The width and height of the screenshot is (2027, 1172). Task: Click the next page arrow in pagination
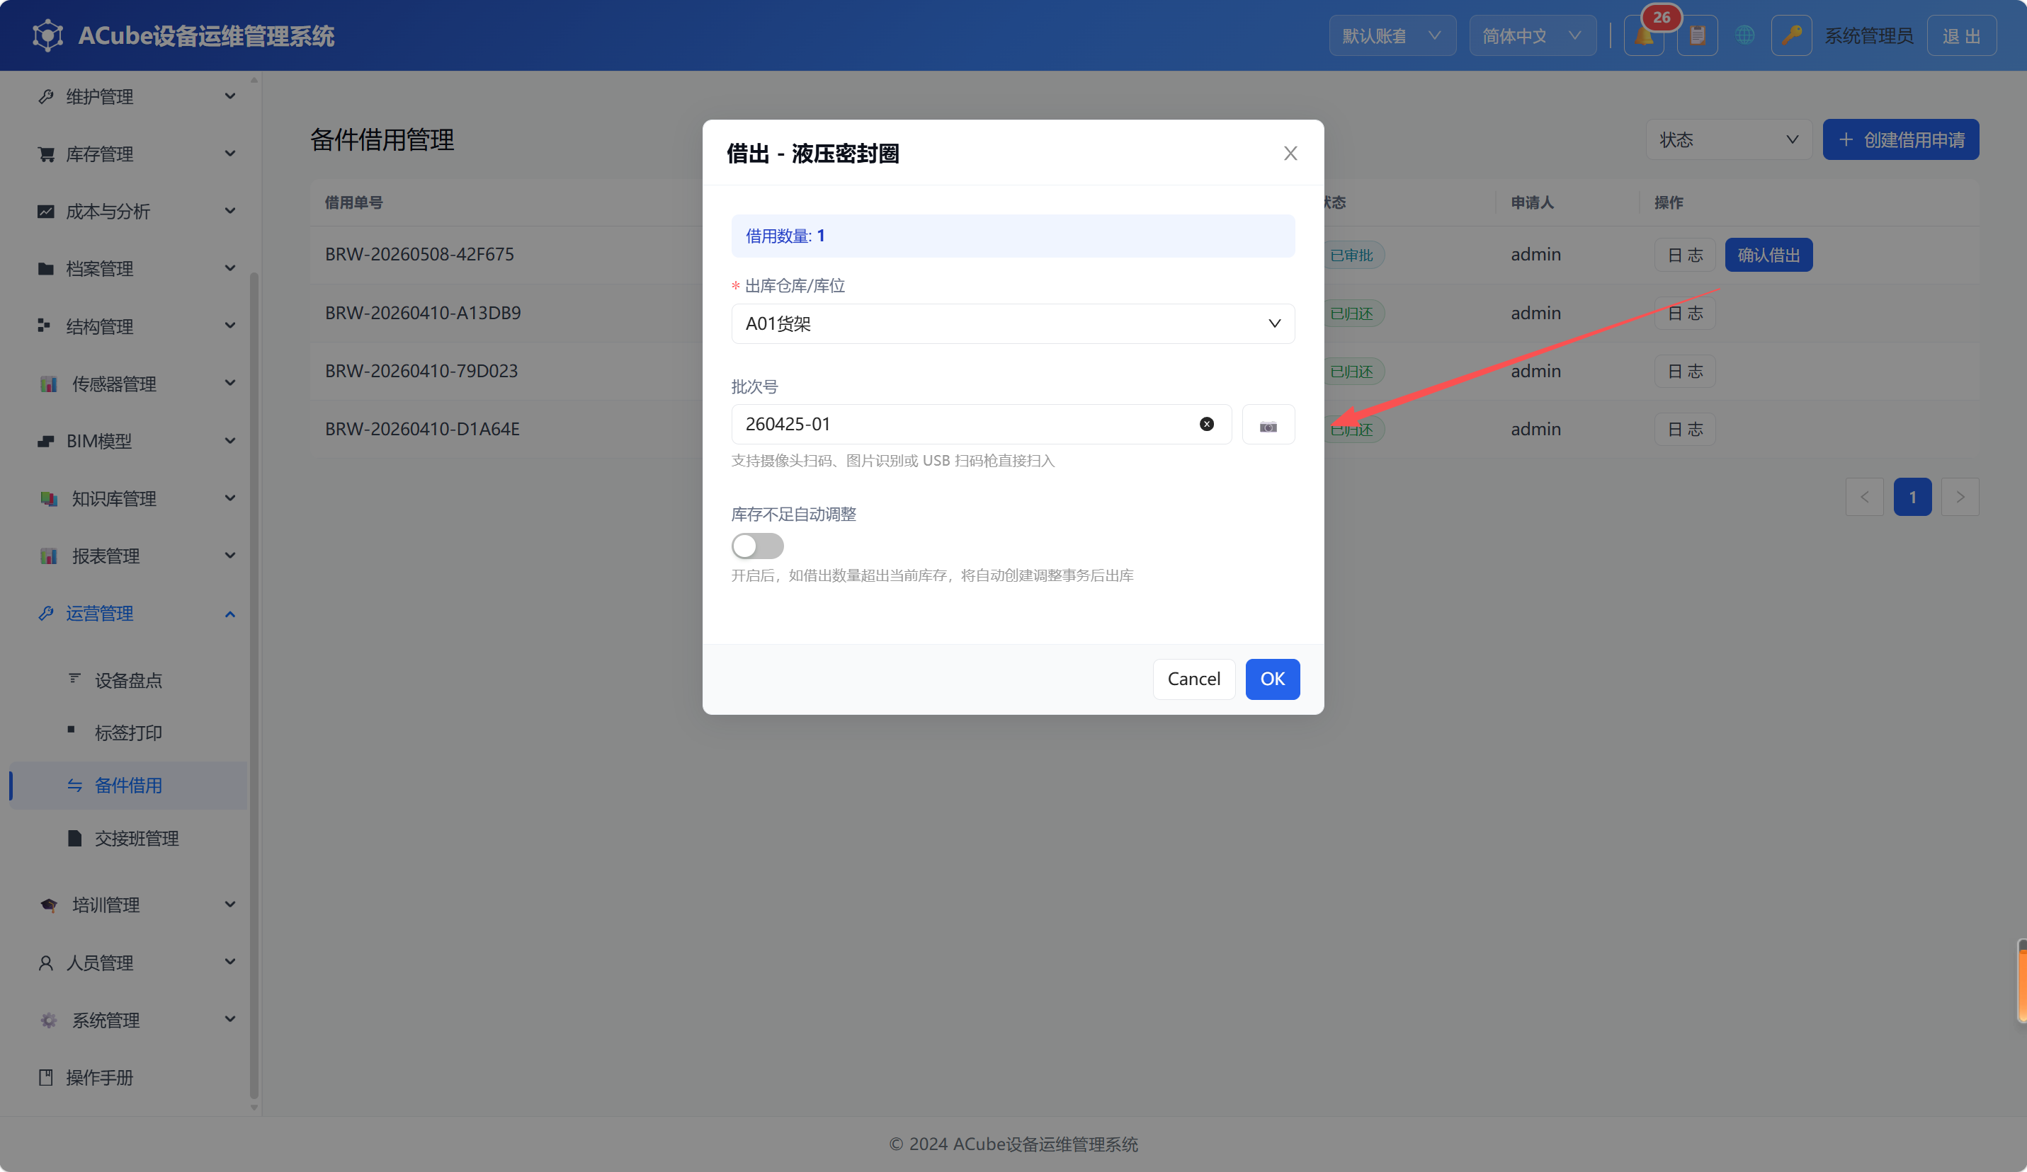[x=1960, y=498]
